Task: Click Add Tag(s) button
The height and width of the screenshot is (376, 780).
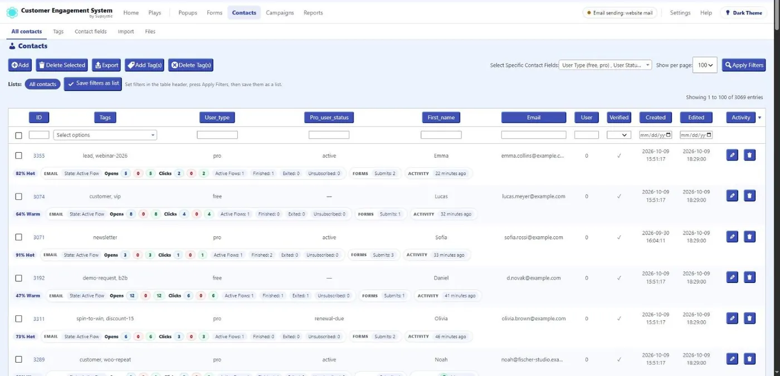Action: [x=144, y=65]
